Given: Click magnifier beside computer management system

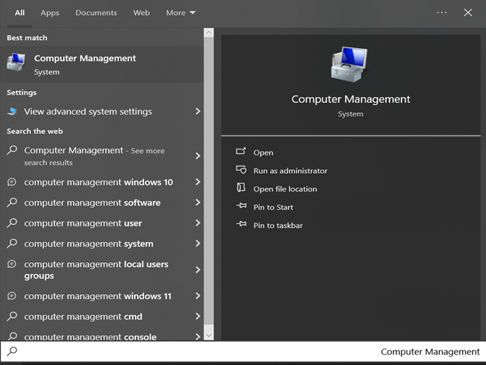Looking at the screenshot, I should tap(12, 243).
